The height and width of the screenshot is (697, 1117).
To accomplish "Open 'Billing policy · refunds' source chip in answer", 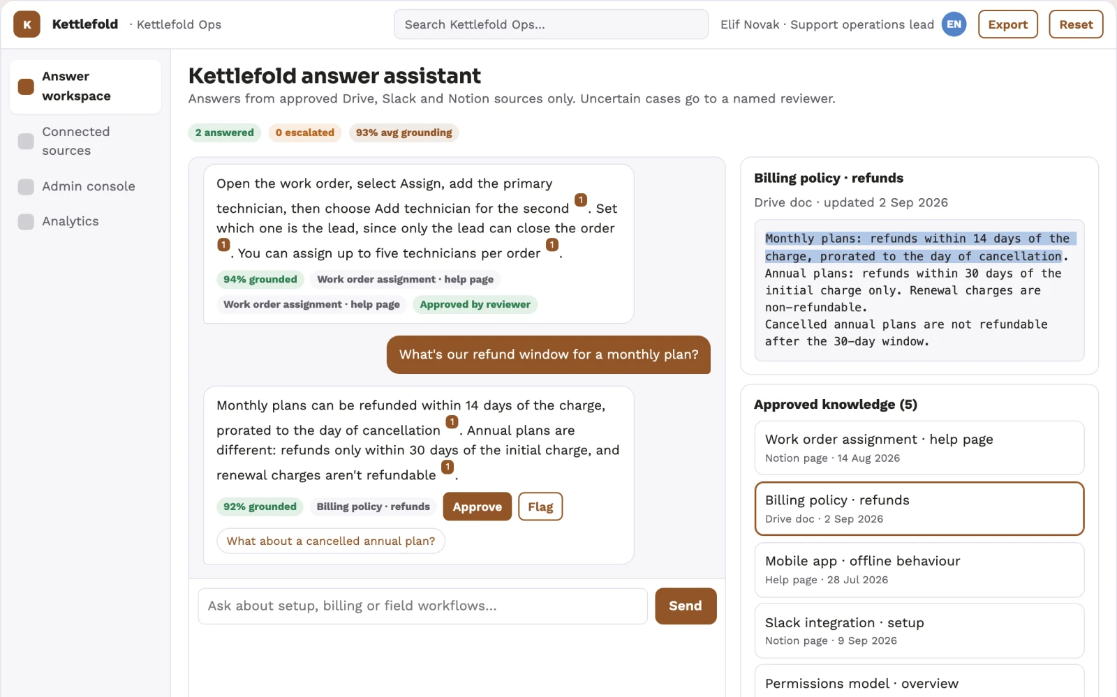I will coord(373,507).
